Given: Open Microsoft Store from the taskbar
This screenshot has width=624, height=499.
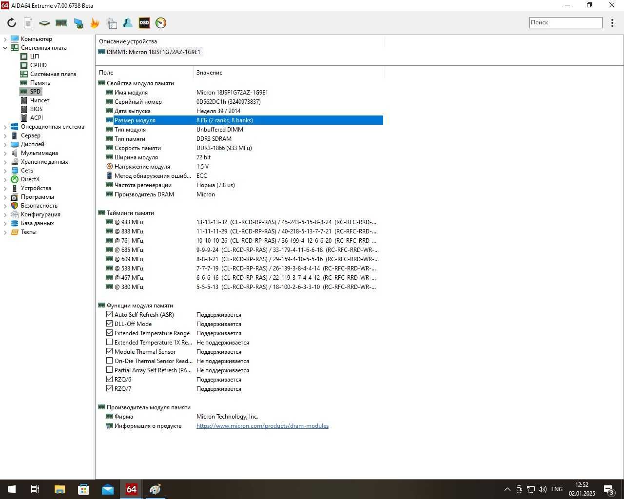Looking at the screenshot, I should 83,489.
